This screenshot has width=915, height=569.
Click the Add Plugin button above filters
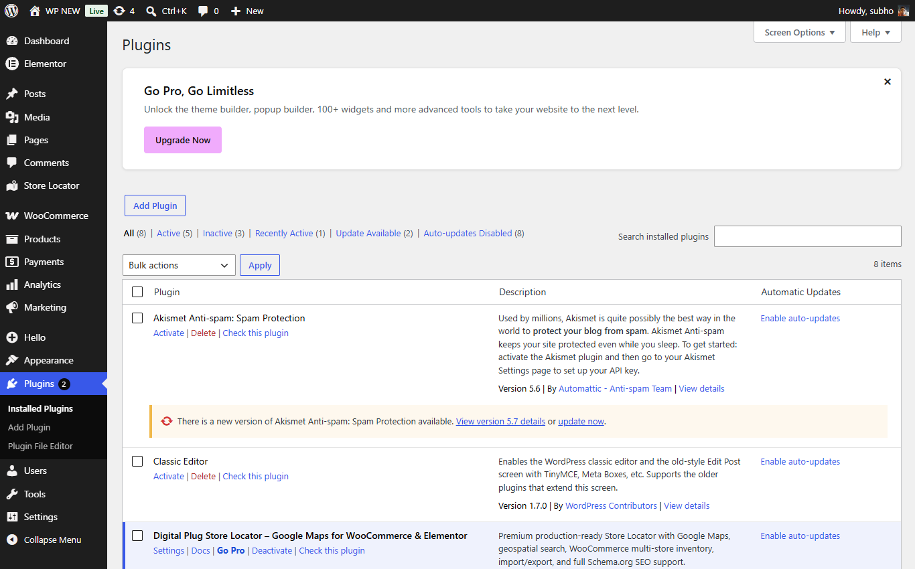[x=155, y=206]
